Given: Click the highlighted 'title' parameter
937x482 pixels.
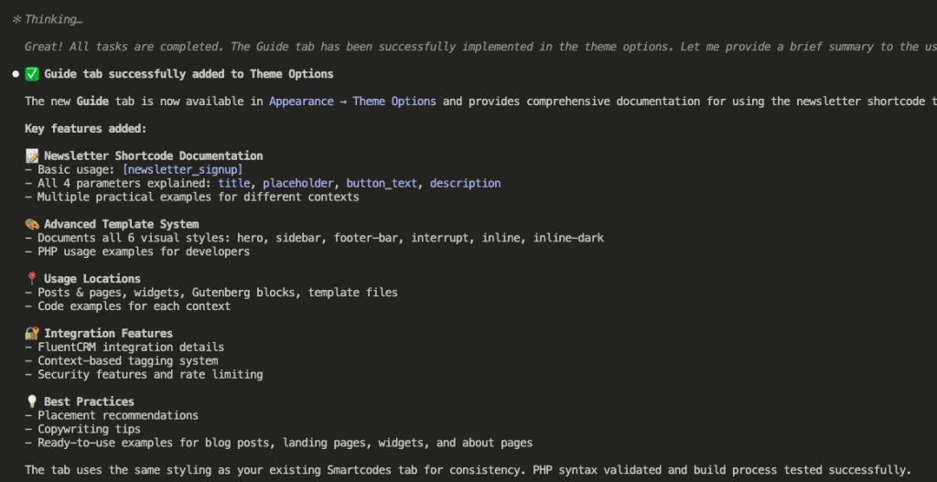Looking at the screenshot, I should 234,183.
